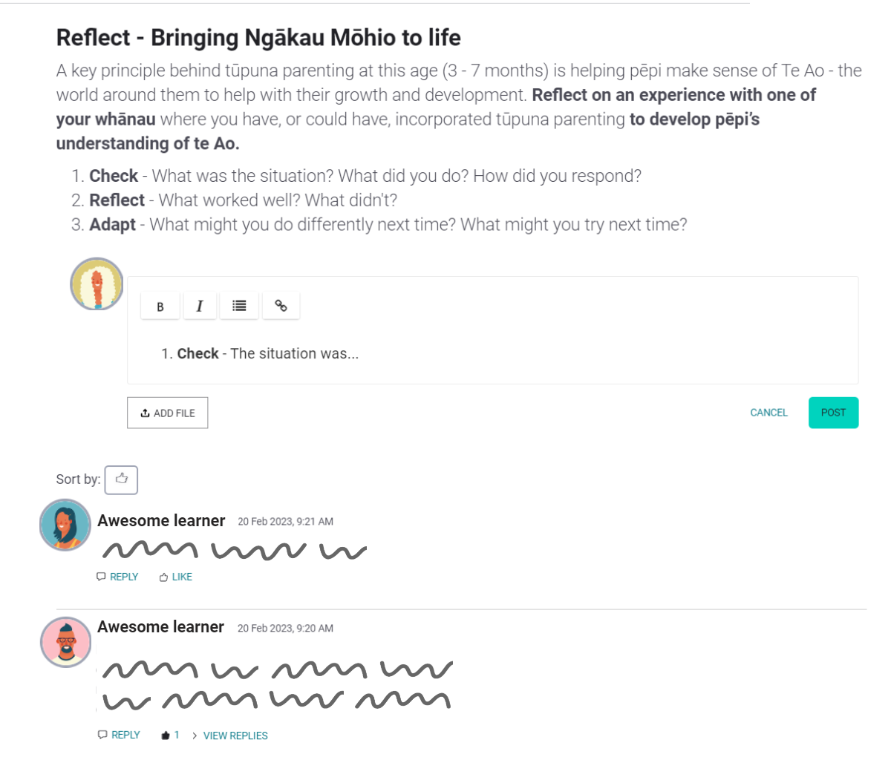Click the upload ADD FILE button
Image resolution: width=891 pixels, height=760 pixels.
pos(168,413)
